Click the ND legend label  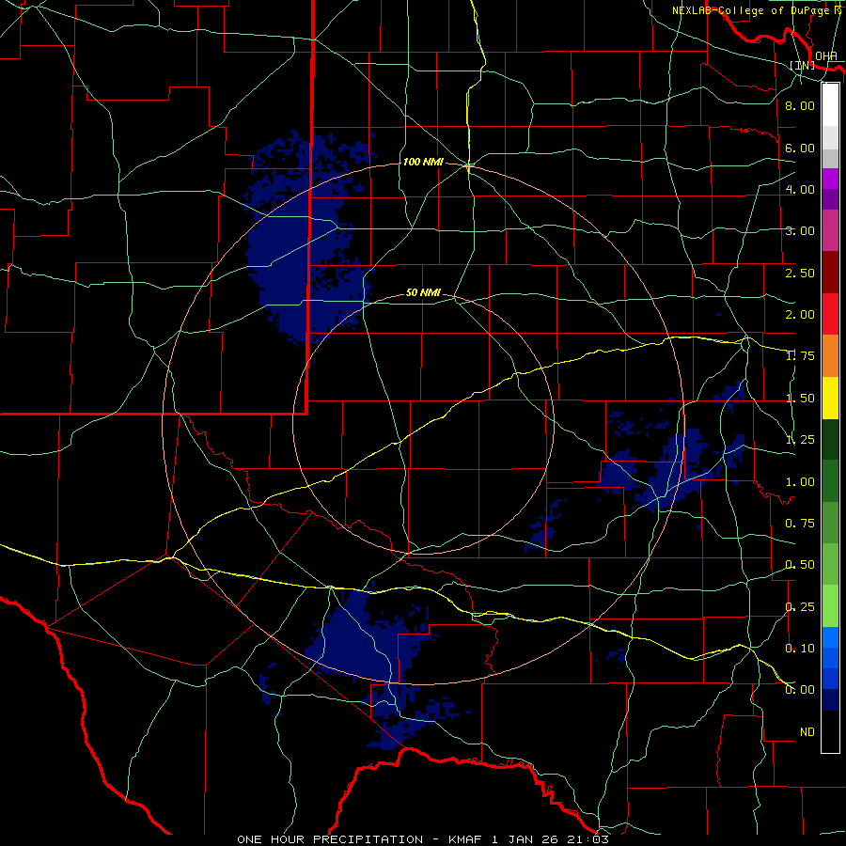click(x=807, y=732)
